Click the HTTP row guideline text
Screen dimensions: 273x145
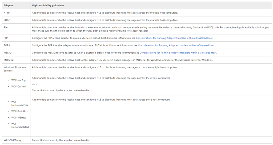105,13
